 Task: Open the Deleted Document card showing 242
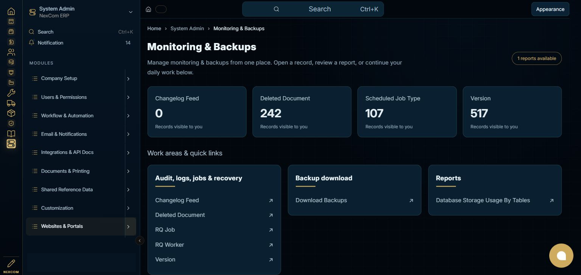click(x=302, y=112)
